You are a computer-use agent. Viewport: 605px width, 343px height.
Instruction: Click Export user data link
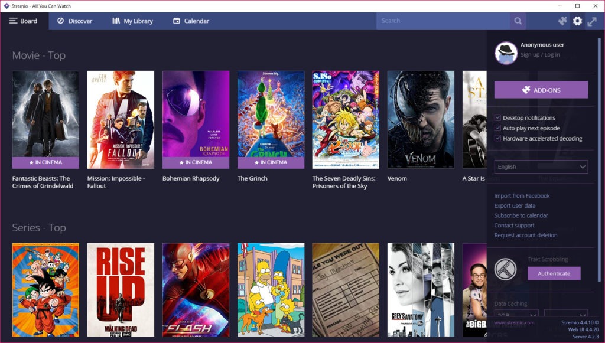tap(515, 206)
